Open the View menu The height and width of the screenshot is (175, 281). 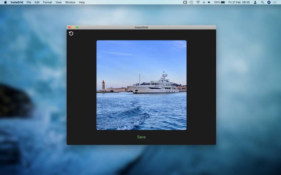point(59,2)
